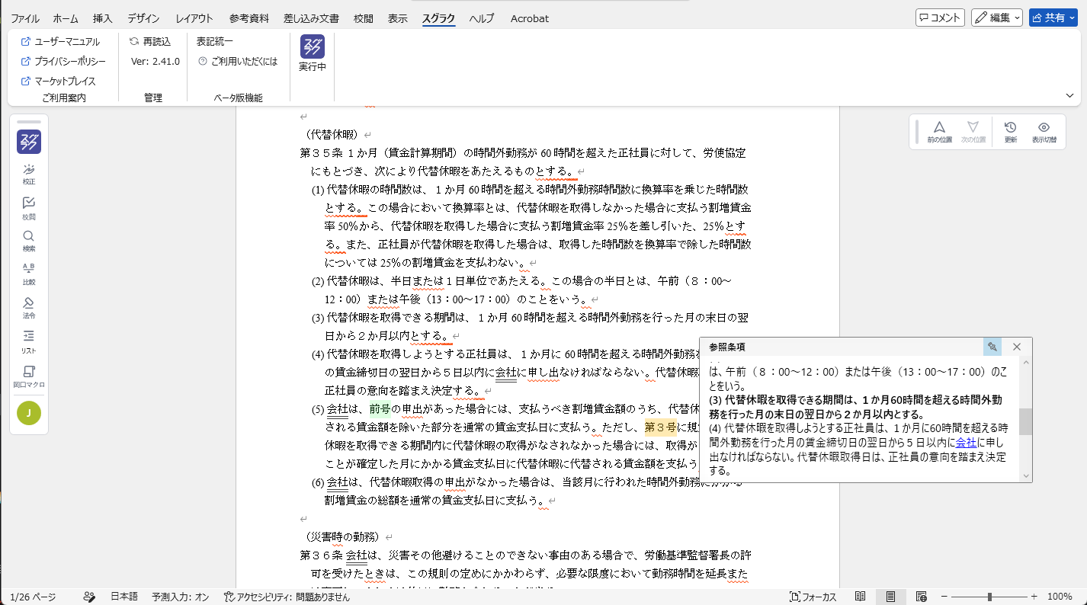Open the 編集 mode dropdown

(x=997, y=18)
